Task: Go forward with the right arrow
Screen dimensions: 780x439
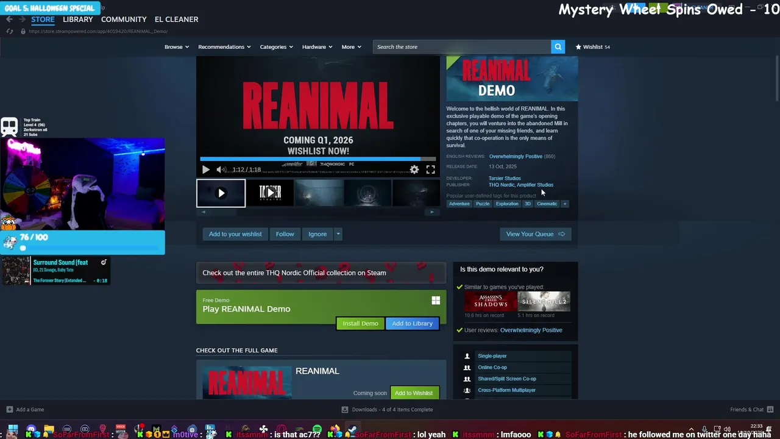Action: (23, 20)
